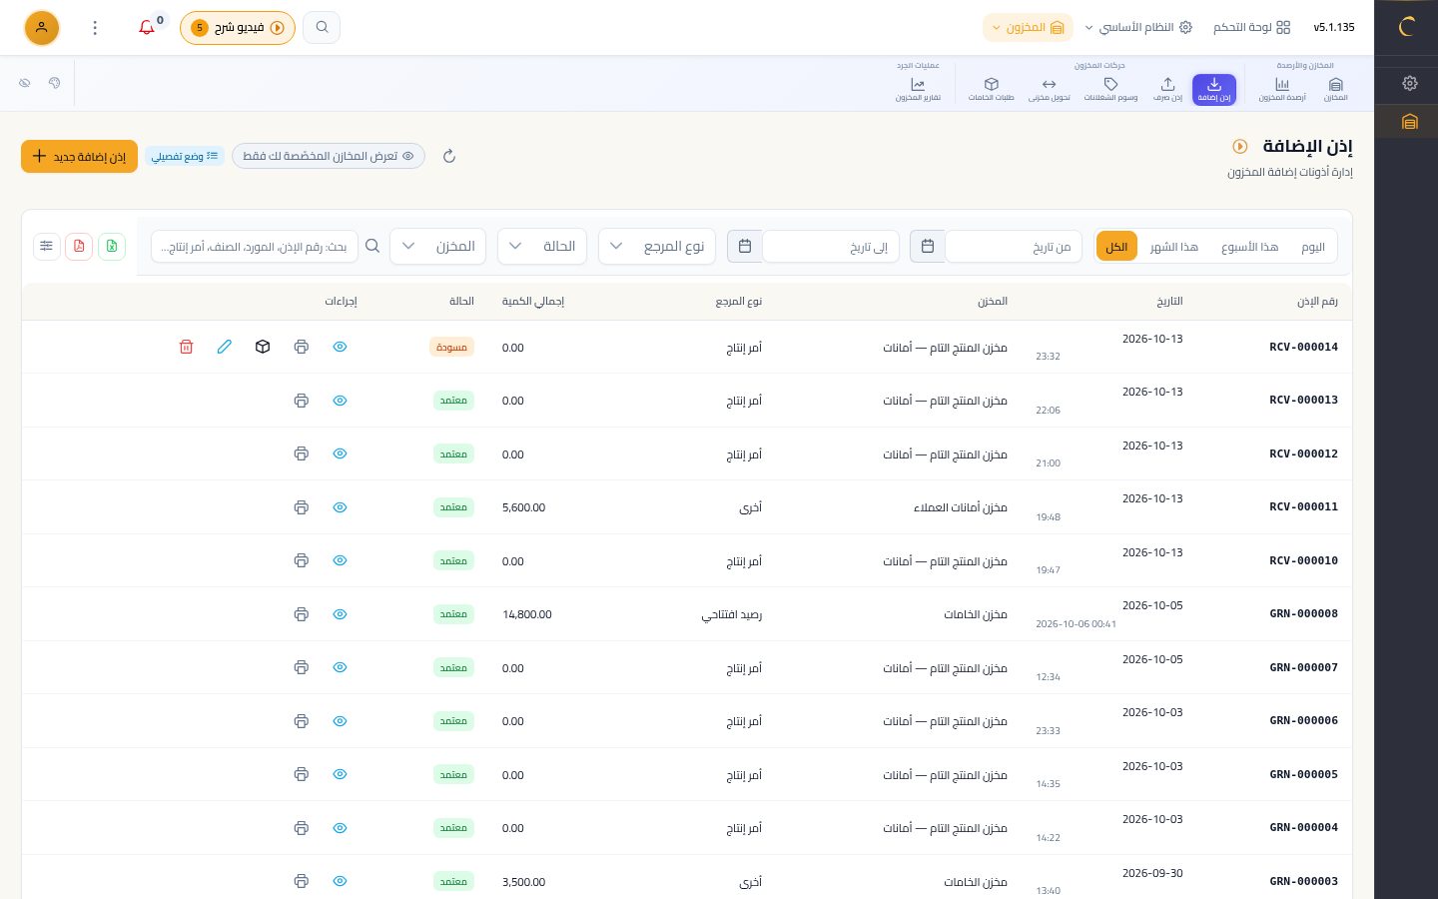Image resolution: width=1438 pixels, height=899 pixels.
Task: Go to لوحة التحكم dashboard
Action: coord(1252,27)
